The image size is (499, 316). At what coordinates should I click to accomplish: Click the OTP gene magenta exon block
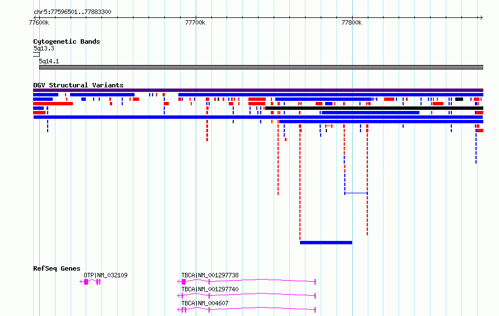point(86,282)
